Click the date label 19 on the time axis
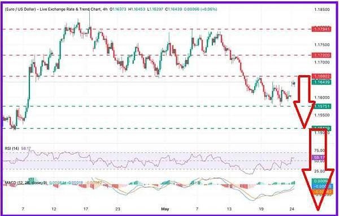The width and height of the screenshot is (339, 216). tap(261, 209)
